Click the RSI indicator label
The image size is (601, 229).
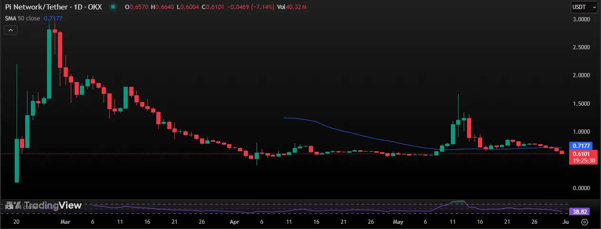pyautogui.click(x=9, y=206)
